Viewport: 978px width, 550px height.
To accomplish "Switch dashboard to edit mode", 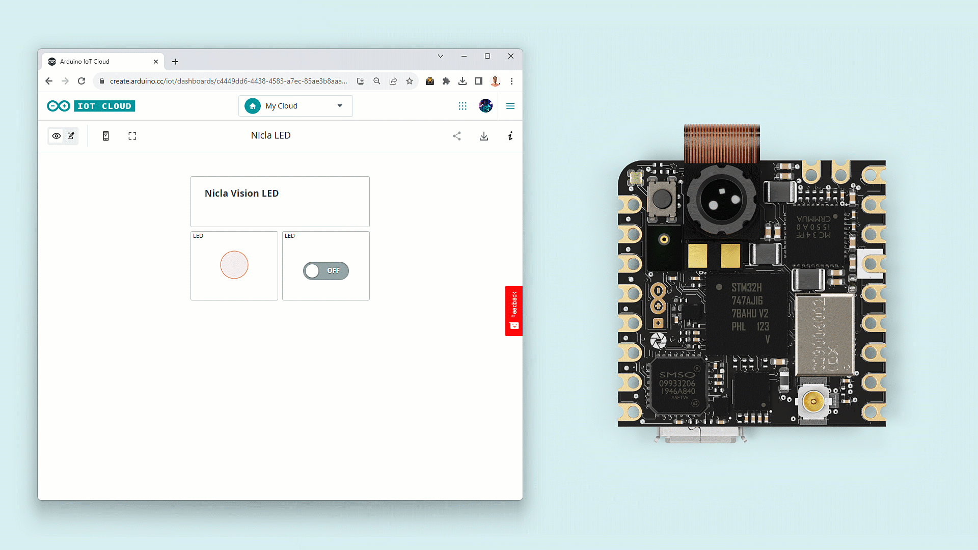I will (71, 136).
